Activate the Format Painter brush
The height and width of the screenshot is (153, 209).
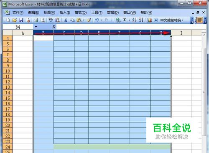click(x=89, y=20)
